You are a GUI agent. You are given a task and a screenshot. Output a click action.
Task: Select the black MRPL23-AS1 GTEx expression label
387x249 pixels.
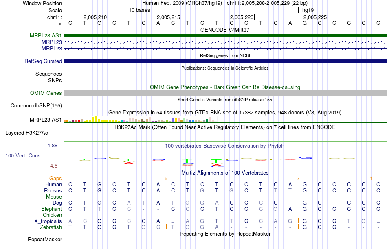coord(46,120)
